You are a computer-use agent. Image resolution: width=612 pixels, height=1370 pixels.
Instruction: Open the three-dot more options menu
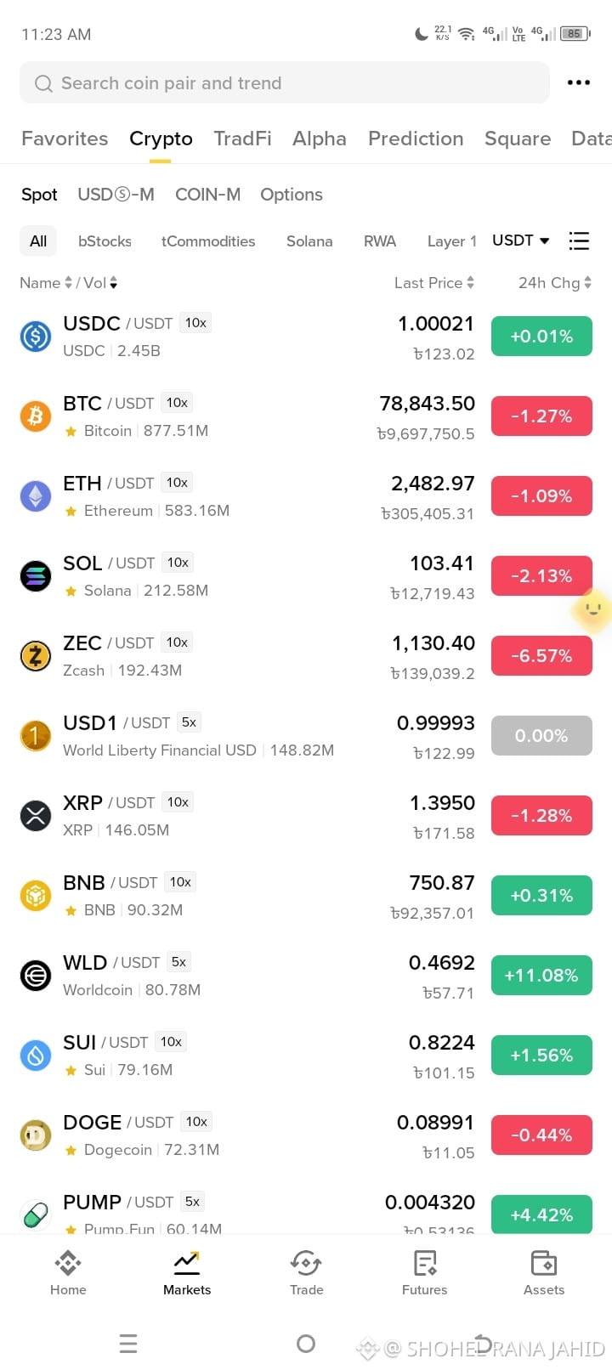pos(579,82)
